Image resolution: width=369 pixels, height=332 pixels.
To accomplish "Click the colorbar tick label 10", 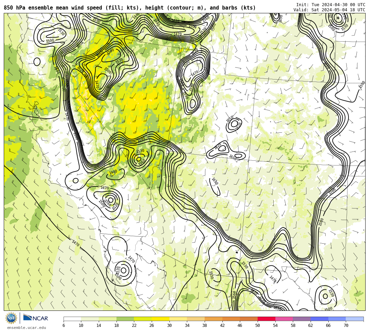I will (81, 326).
